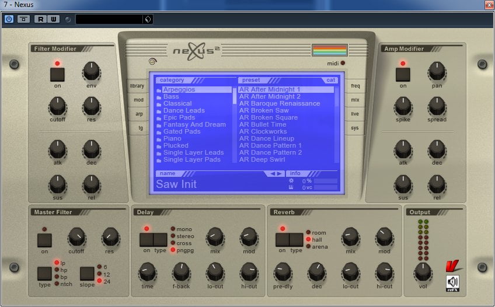Click the preset list scrollbar
Viewport: 495px width, 307px height.
pos(337,125)
